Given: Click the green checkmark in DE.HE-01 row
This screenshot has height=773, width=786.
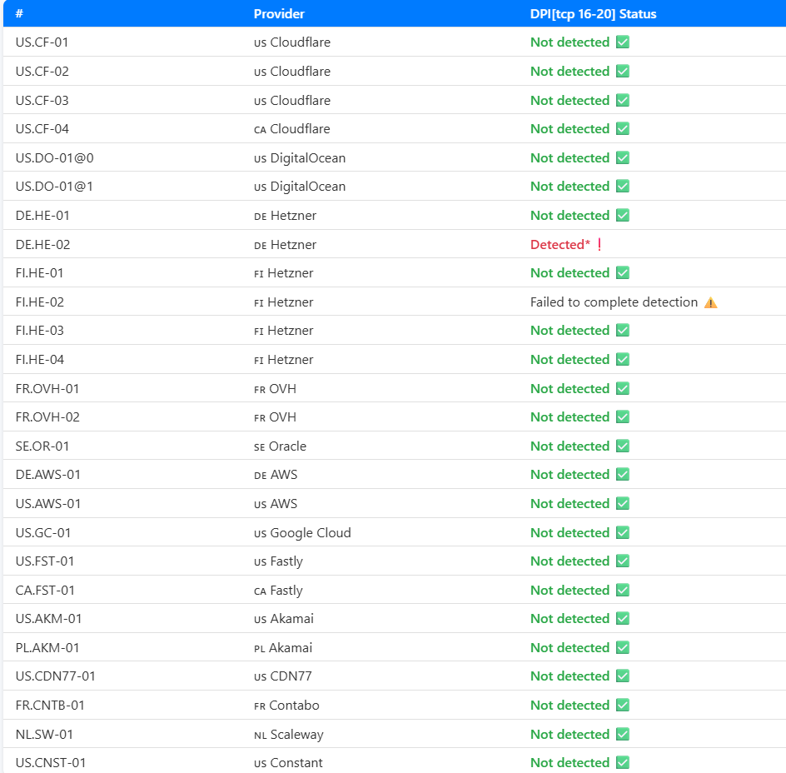Looking at the screenshot, I should (x=623, y=215).
